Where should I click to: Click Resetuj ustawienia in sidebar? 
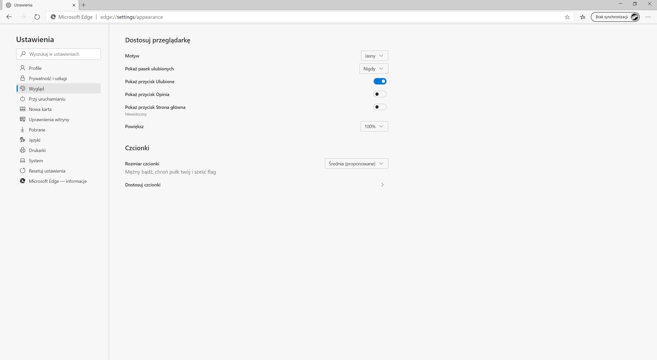[x=47, y=171]
